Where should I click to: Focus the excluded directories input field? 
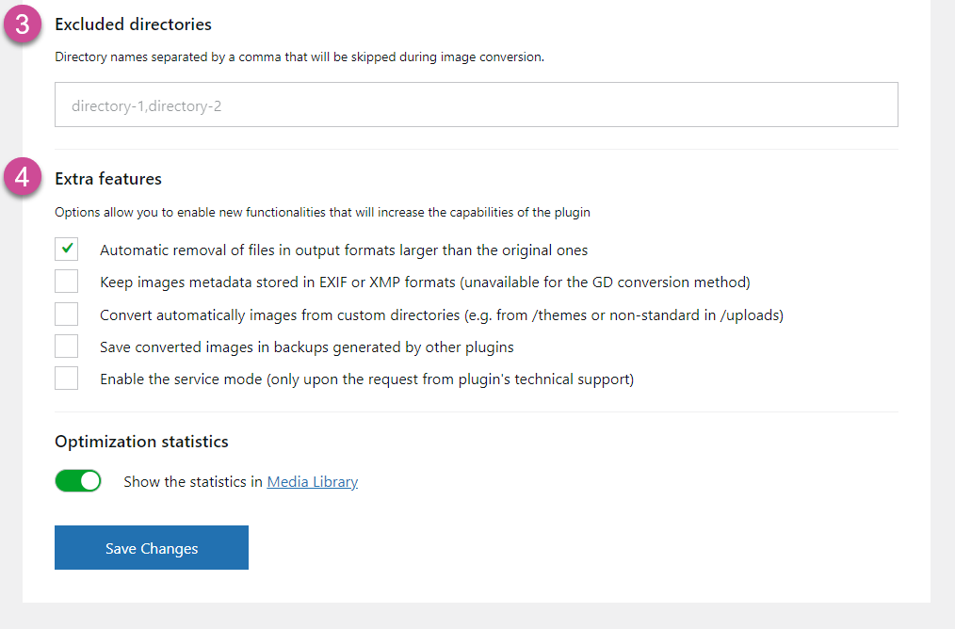477,105
